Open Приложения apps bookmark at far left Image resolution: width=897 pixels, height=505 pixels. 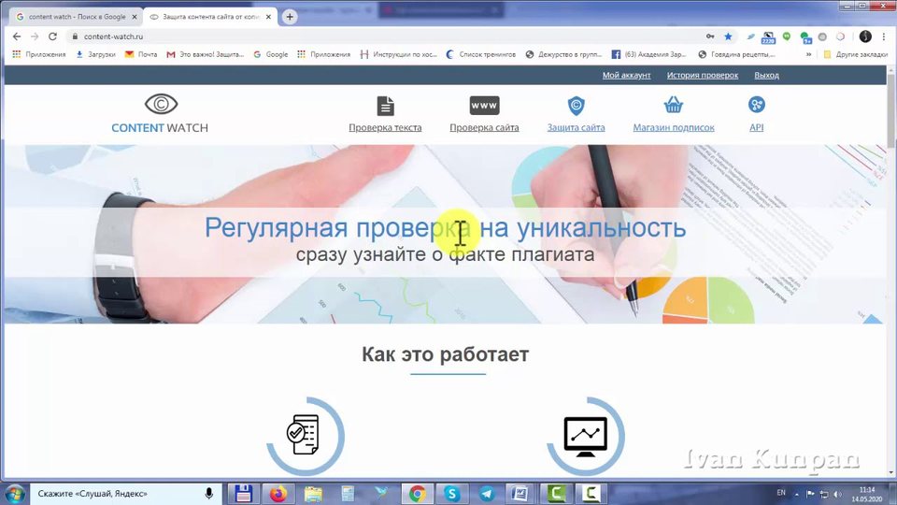click(39, 54)
